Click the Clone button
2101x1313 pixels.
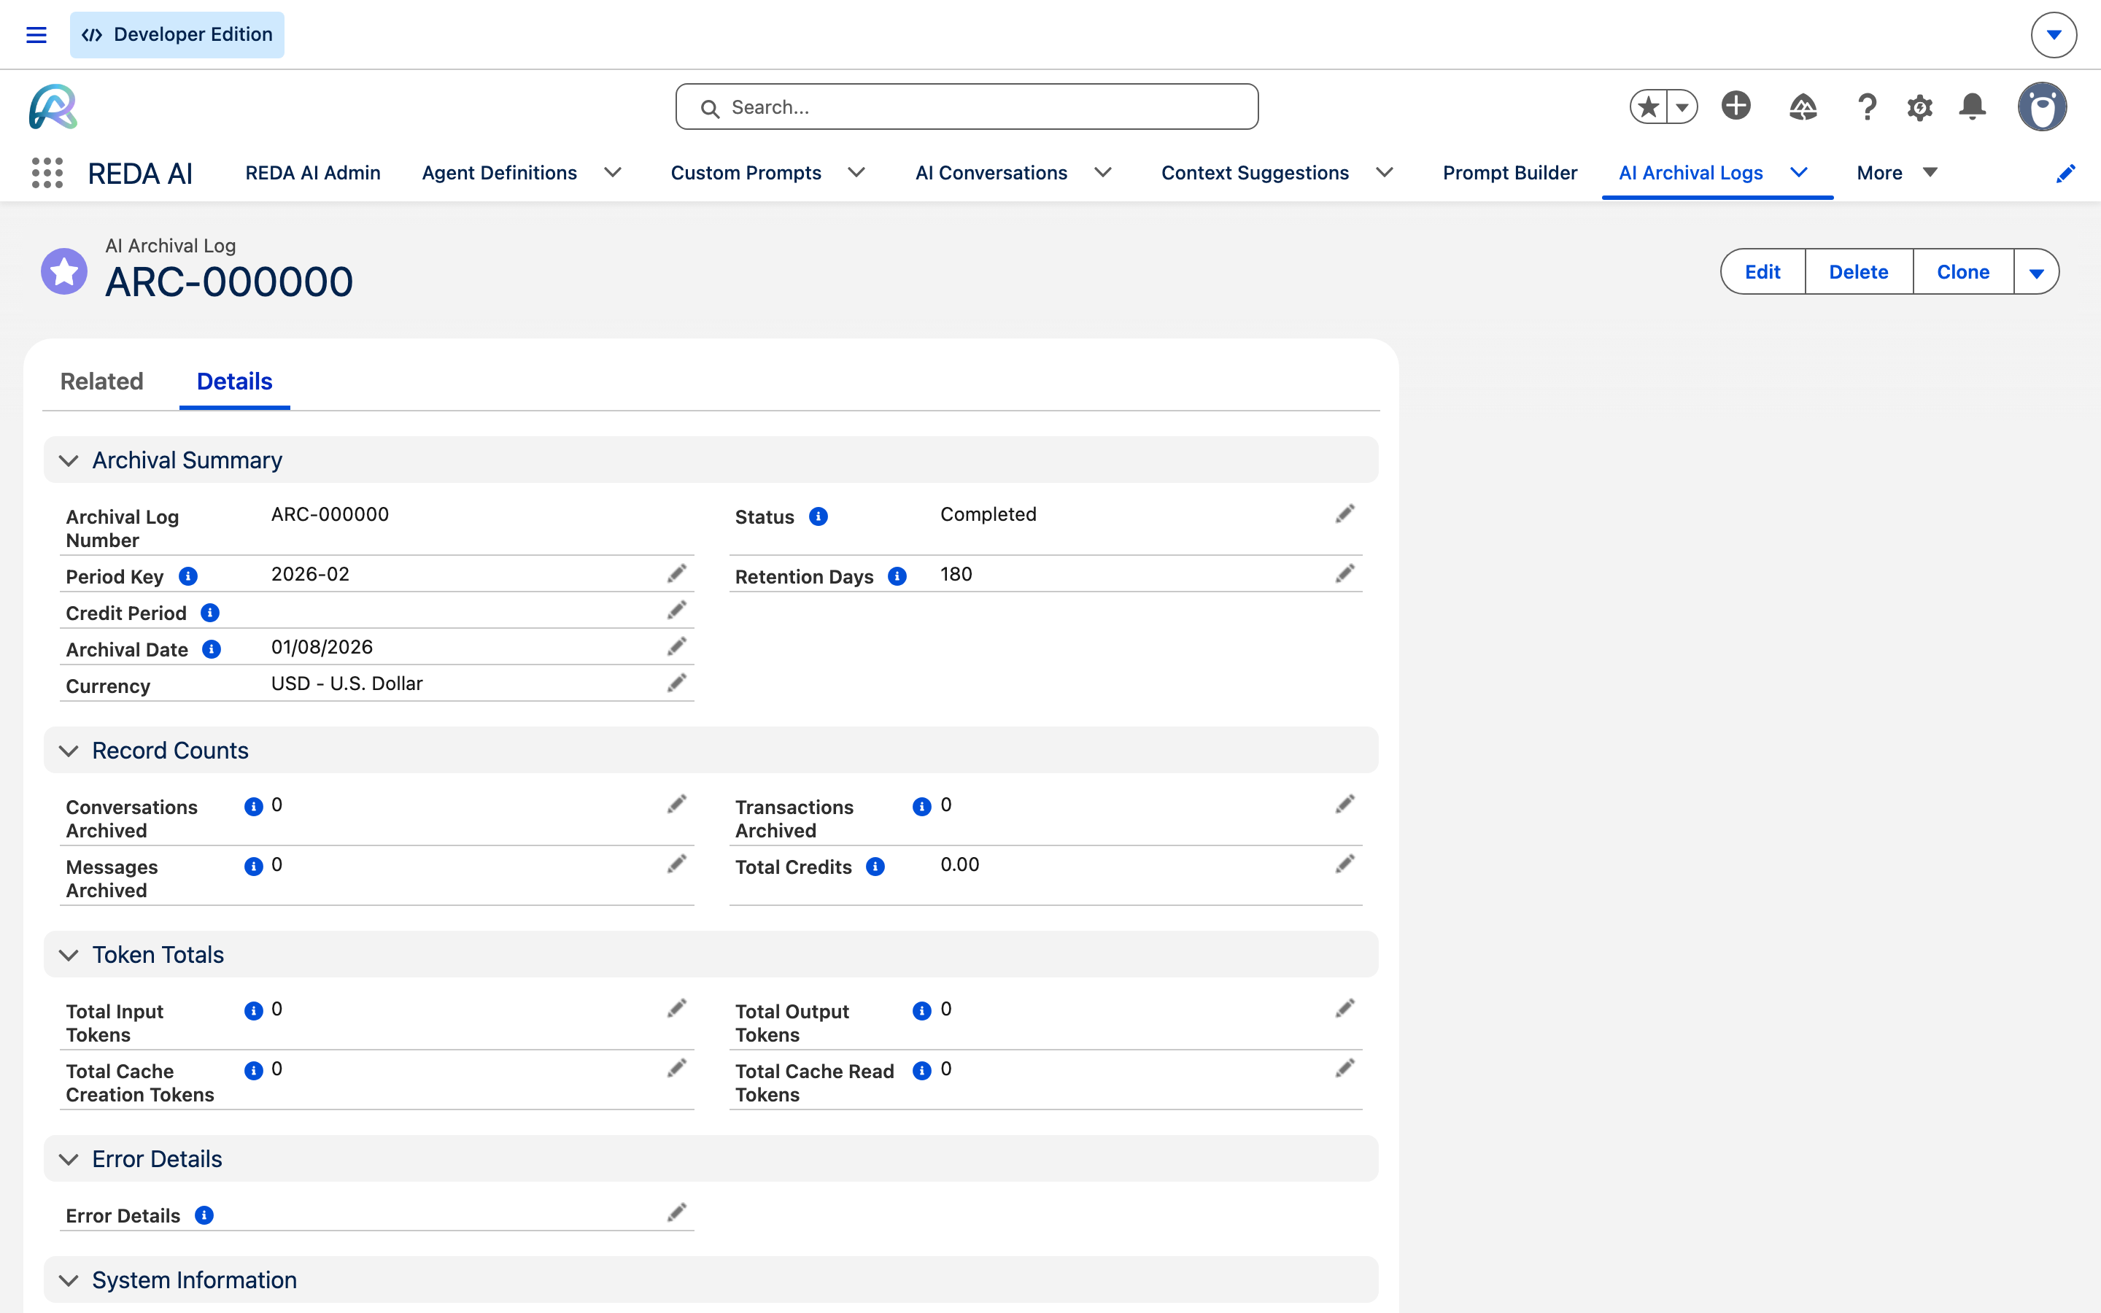(1963, 272)
